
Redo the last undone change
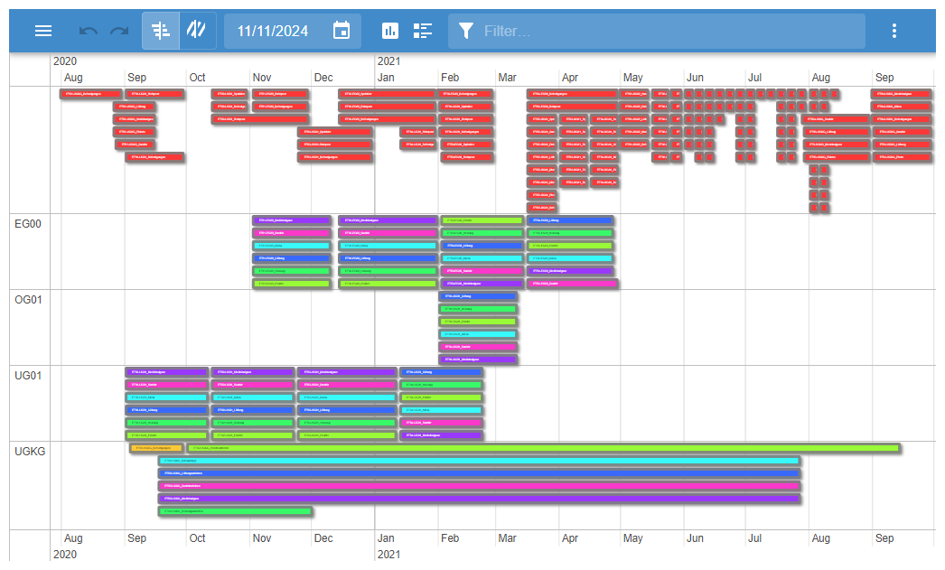(x=119, y=31)
